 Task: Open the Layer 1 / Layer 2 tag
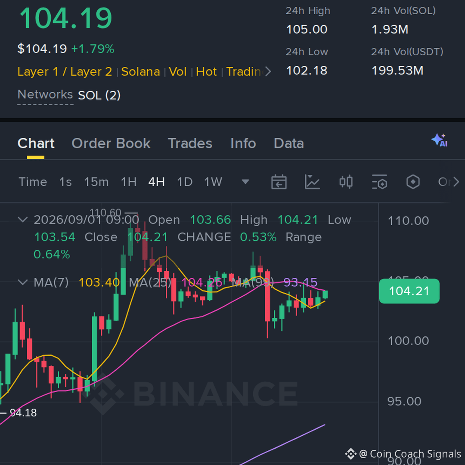[x=65, y=72]
